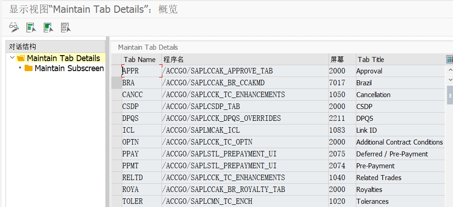Select row marker for DPQS row
Viewport: 453px width, 207px height.
point(117,119)
